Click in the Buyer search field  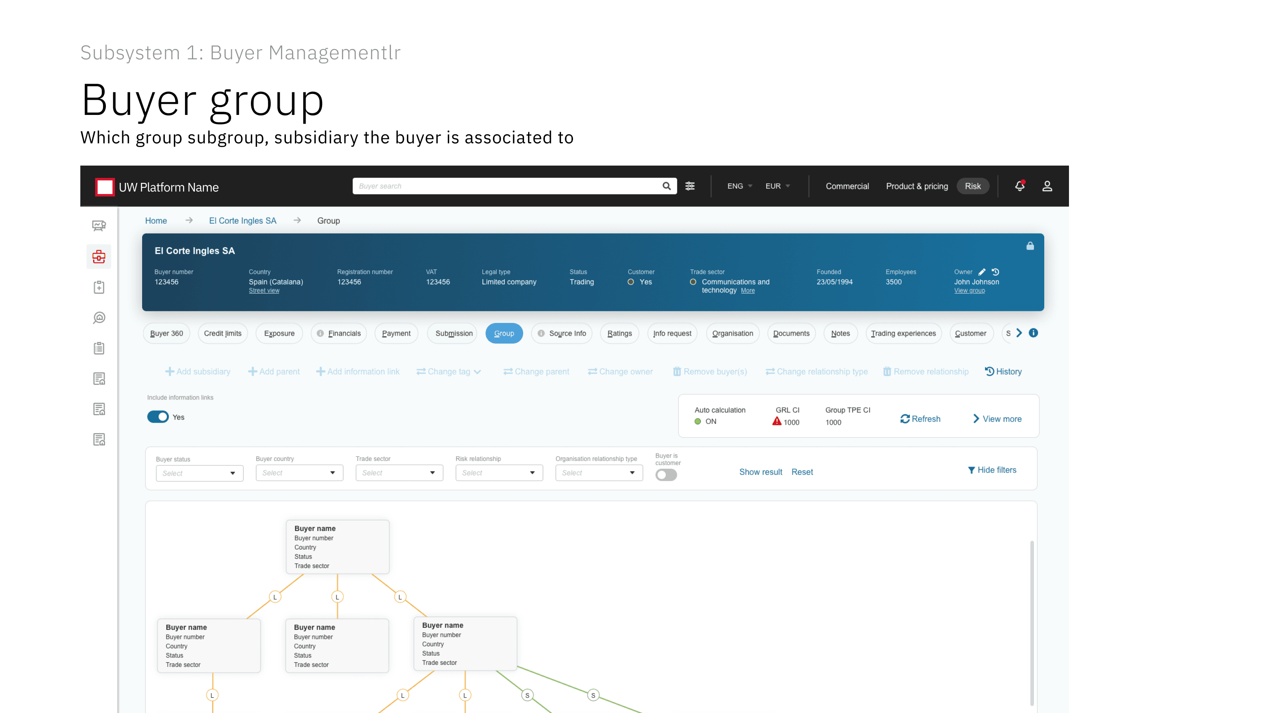tap(505, 186)
